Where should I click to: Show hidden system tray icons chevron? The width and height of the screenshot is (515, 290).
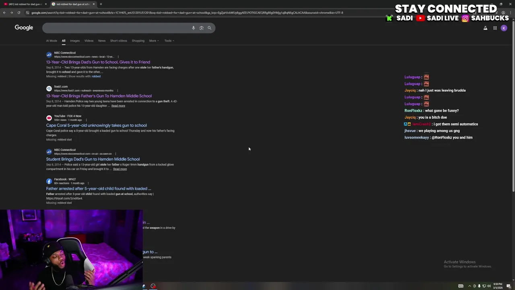469,286
